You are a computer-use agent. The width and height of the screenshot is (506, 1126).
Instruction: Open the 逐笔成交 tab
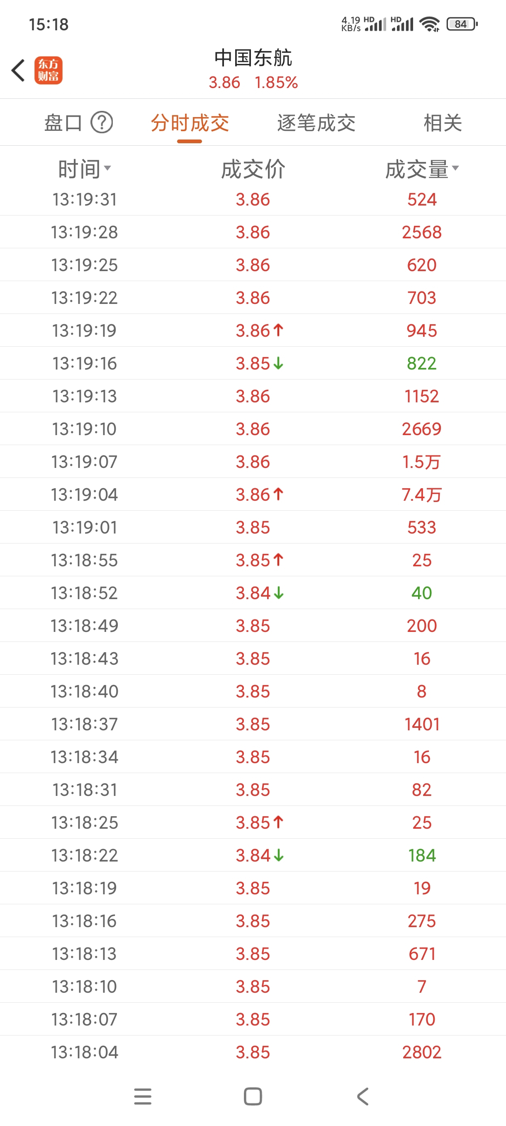pos(316,123)
